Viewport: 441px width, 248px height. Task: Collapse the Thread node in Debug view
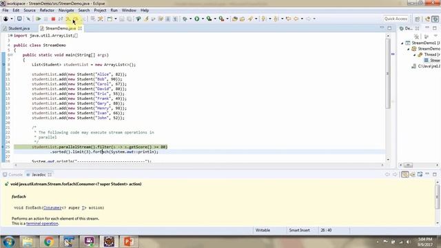(415, 55)
